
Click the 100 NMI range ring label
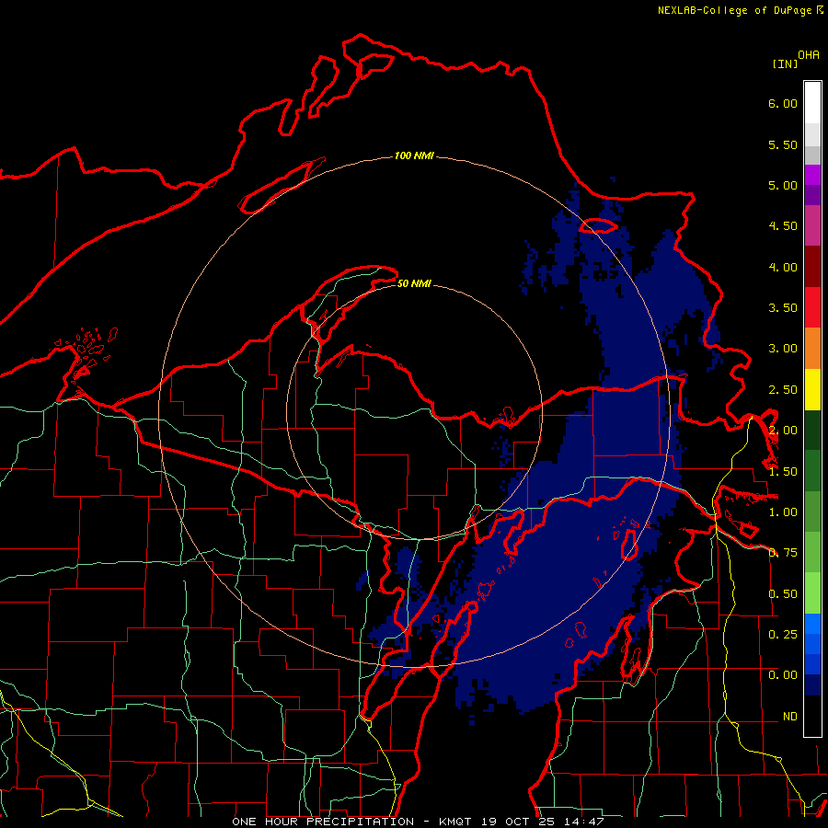point(414,155)
